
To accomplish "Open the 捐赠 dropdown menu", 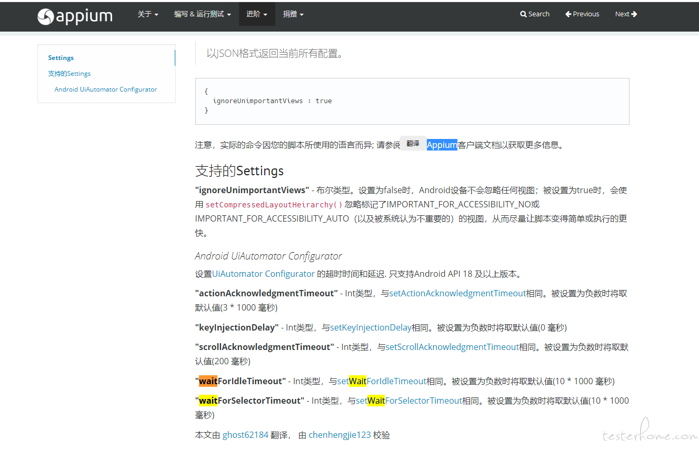I will [x=293, y=14].
